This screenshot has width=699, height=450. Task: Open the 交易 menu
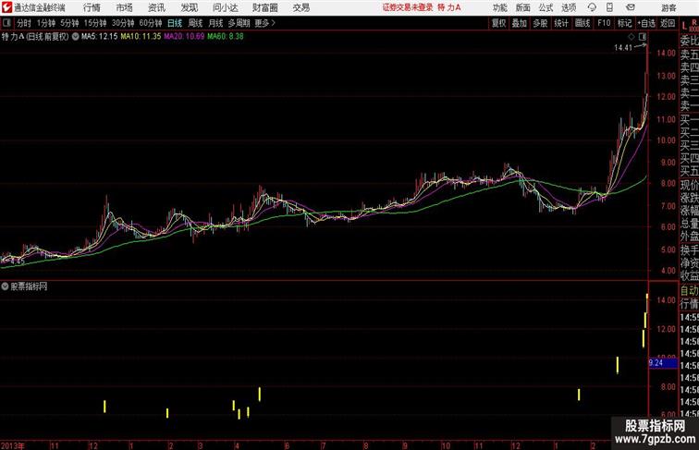tap(300, 7)
